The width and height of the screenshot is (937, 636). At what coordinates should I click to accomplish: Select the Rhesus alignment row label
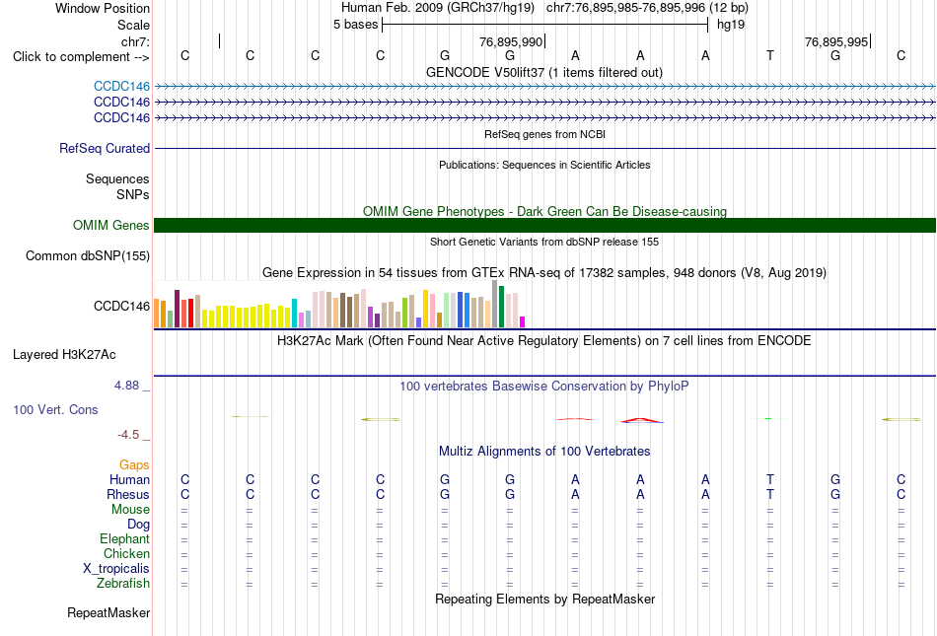128,494
